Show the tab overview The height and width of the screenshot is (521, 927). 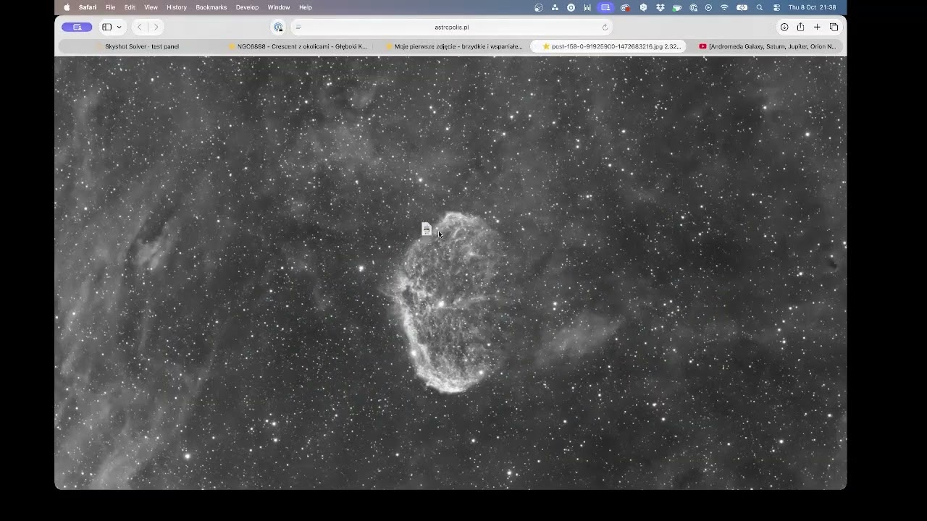coord(834,27)
